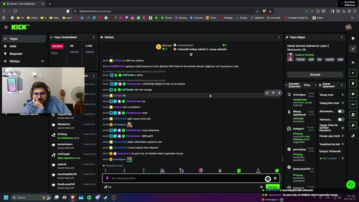Image resolution: width=359 pixels, height=202 pixels.
Task: Open Steam from the taskbar
Action: [x=105, y=198]
